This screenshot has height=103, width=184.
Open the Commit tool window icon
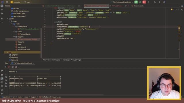[2, 10]
